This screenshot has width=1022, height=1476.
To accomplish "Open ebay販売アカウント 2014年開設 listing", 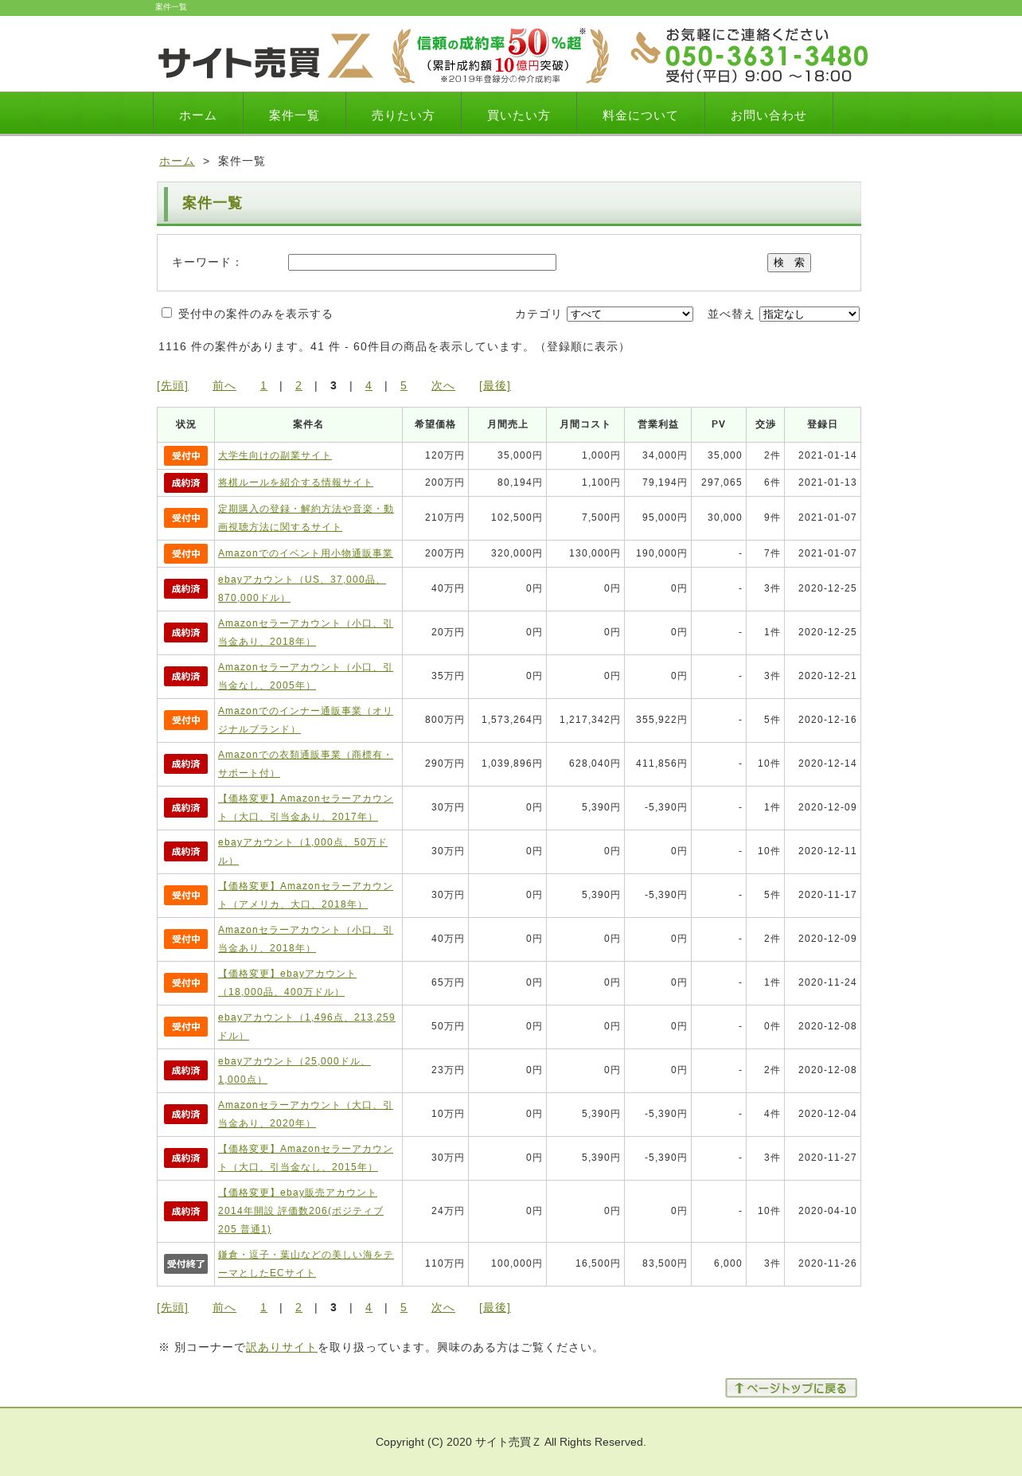I will tap(301, 1211).
